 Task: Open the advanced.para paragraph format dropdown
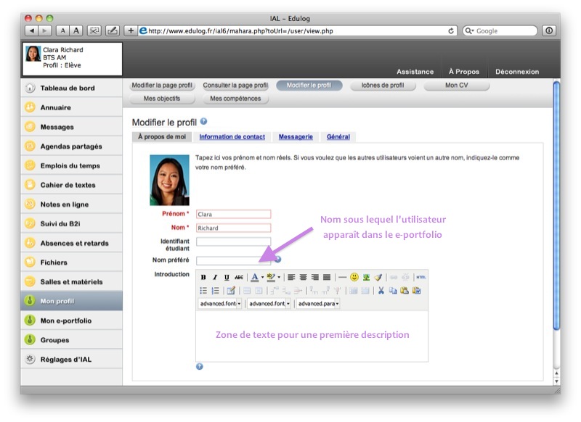[319, 304]
